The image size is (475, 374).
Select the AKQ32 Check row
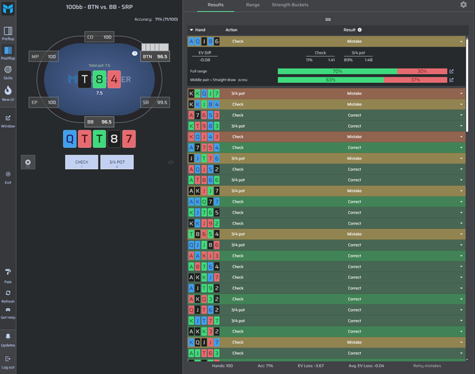point(326,299)
